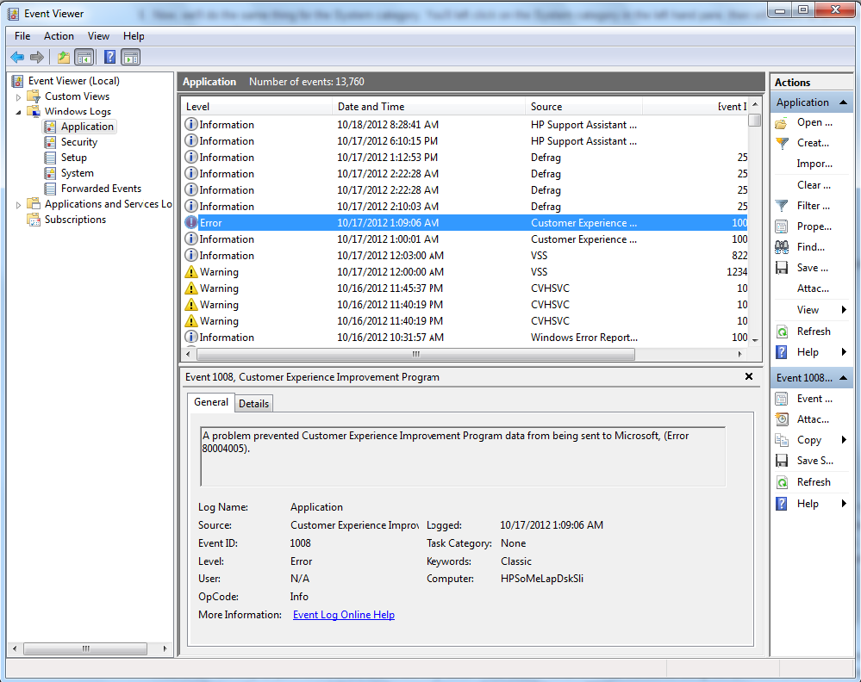Switch to the Details tab
The height and width of the screenshot is (682, 861).
click(253, 403)
